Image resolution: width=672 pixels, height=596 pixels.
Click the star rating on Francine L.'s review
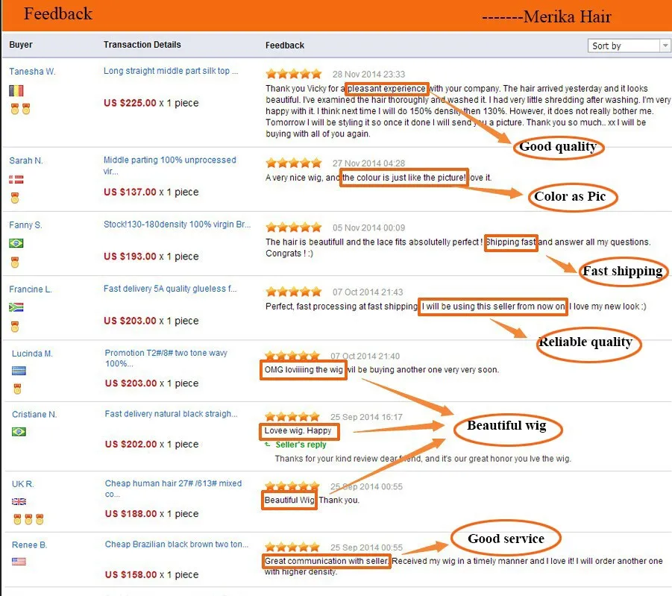click(x=294, y=292)
